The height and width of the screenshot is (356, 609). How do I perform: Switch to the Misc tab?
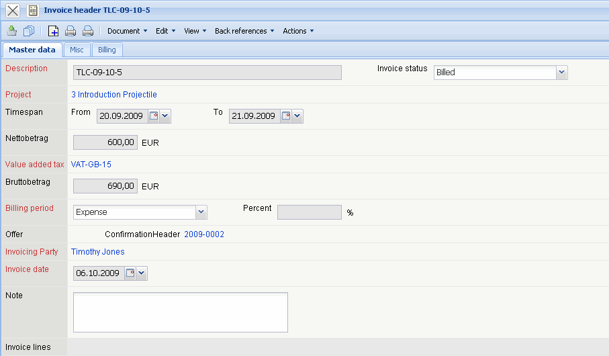[77, 50]
